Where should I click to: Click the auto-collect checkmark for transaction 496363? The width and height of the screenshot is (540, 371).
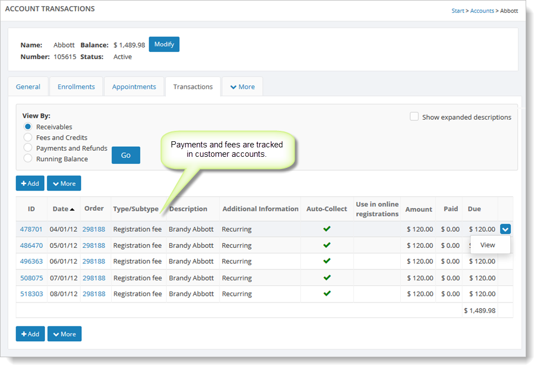coord(327,261)
